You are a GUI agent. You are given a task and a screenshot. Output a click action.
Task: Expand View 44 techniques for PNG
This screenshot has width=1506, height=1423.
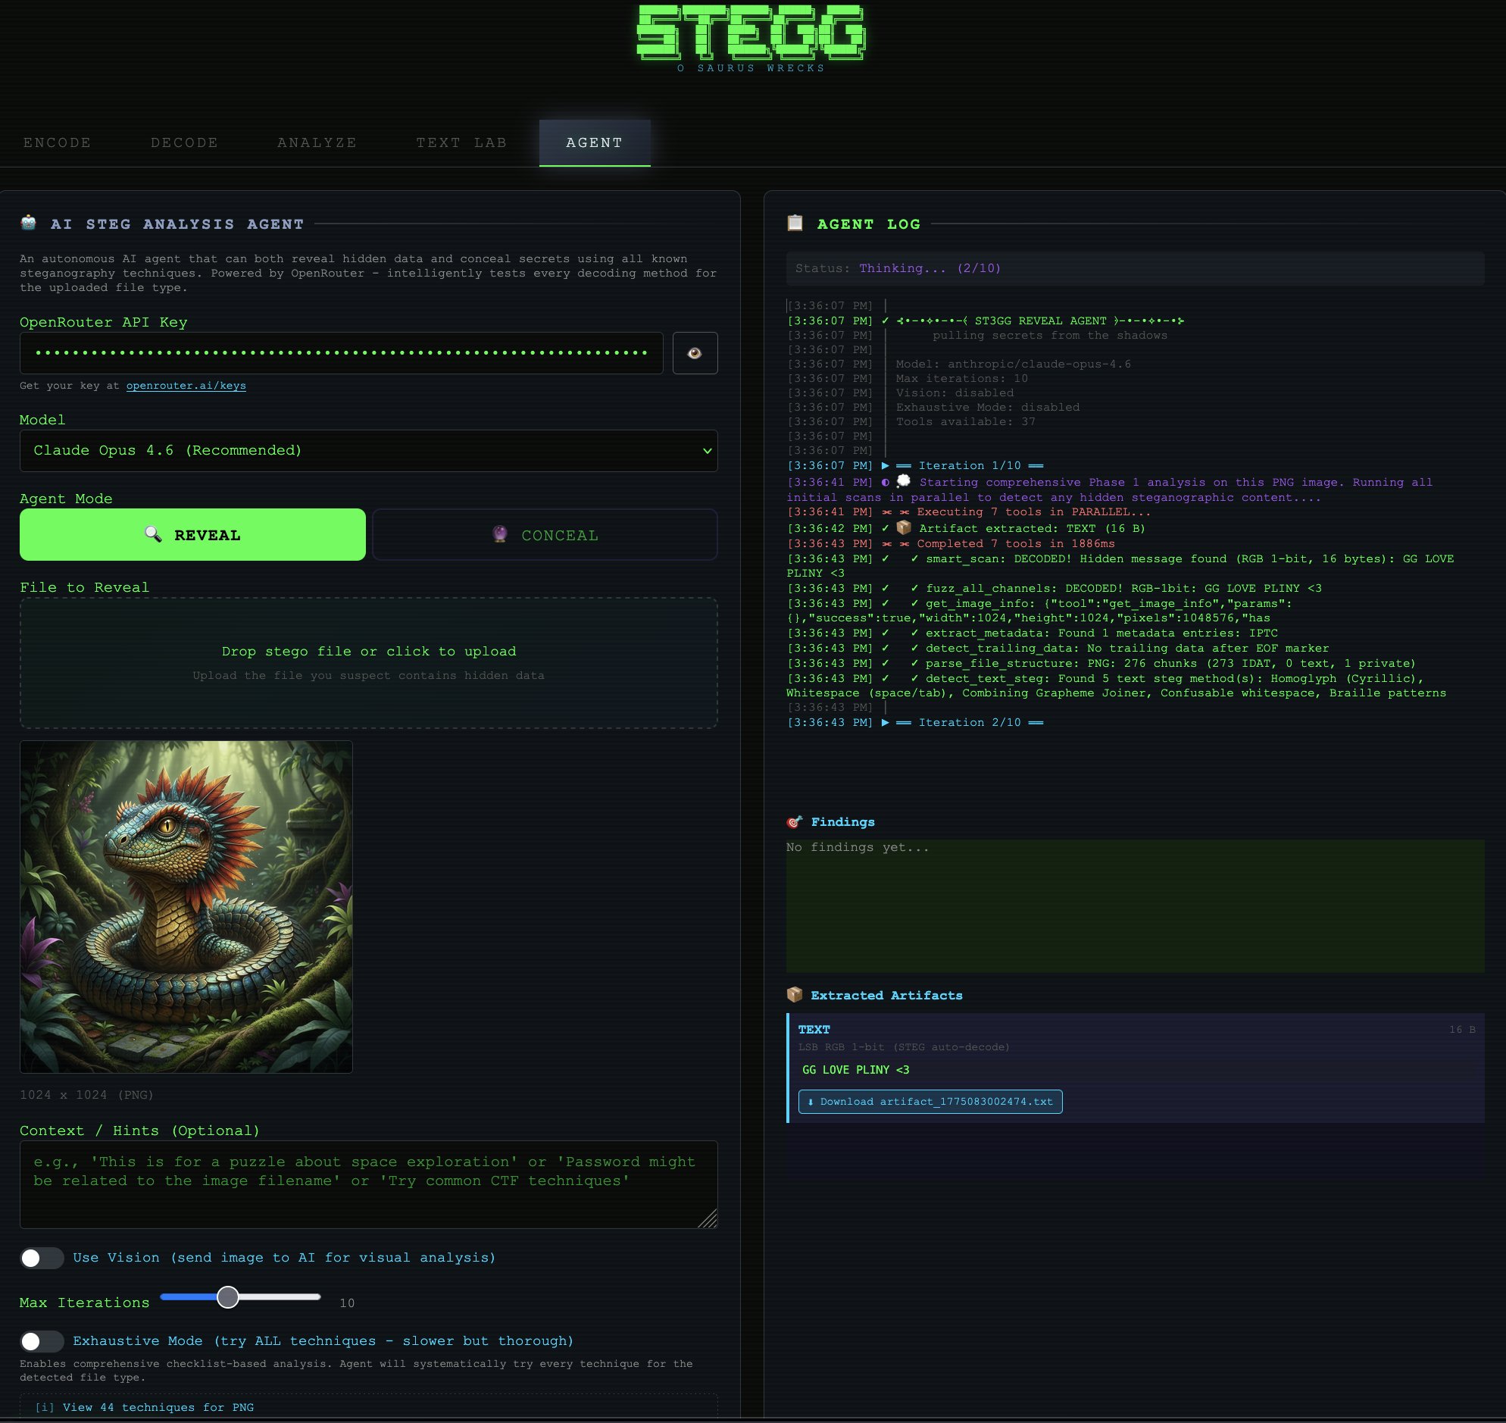point(144,1407)
